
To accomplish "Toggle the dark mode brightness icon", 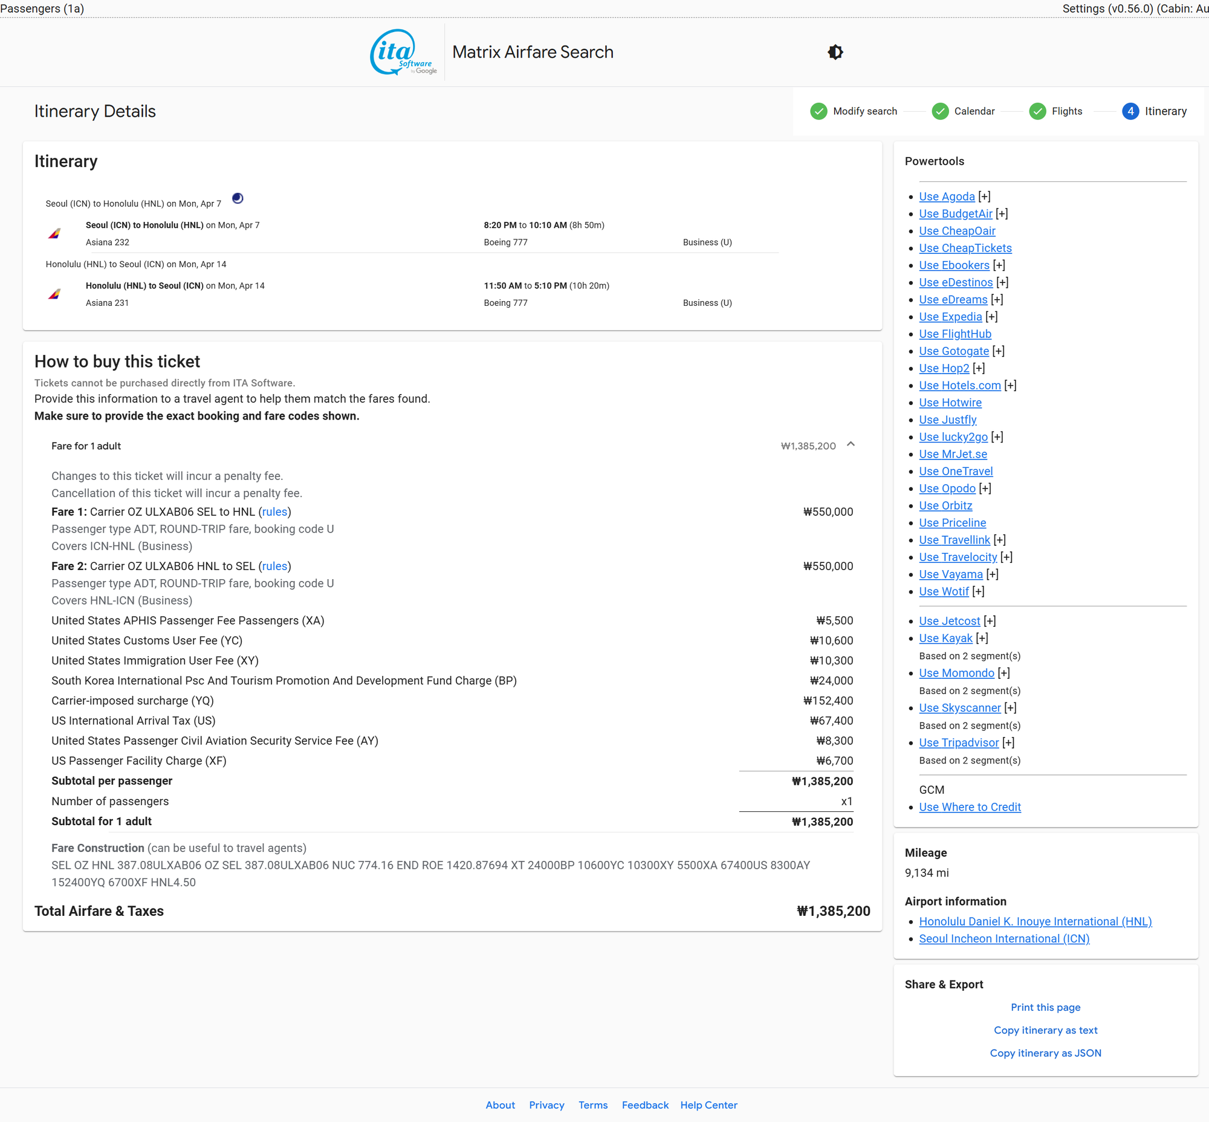I will [835, 52].
